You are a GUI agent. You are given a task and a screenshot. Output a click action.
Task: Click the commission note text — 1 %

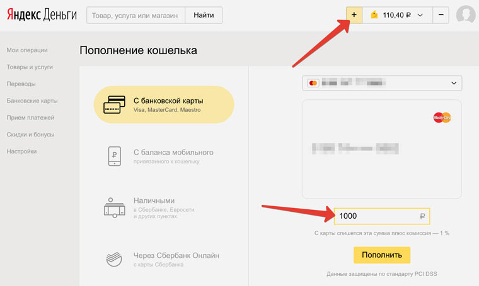[382, 233]
